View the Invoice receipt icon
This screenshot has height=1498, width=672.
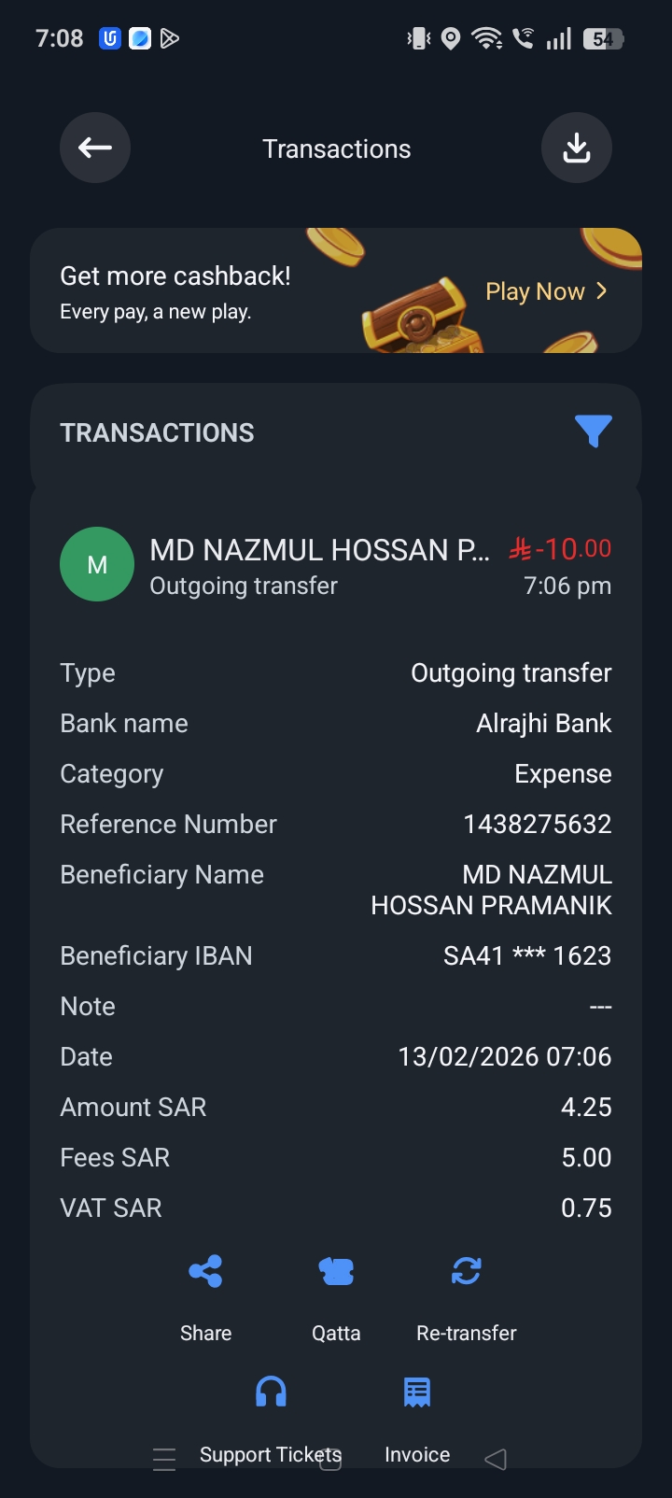tap(417, 1392)
